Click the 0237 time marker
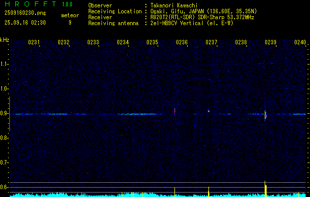 pyautogui.click(x=211, y=42)
